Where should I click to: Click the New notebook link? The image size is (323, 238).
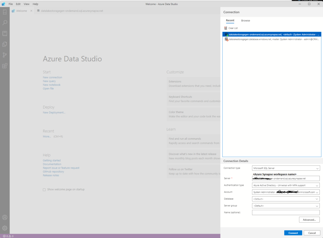51,85
